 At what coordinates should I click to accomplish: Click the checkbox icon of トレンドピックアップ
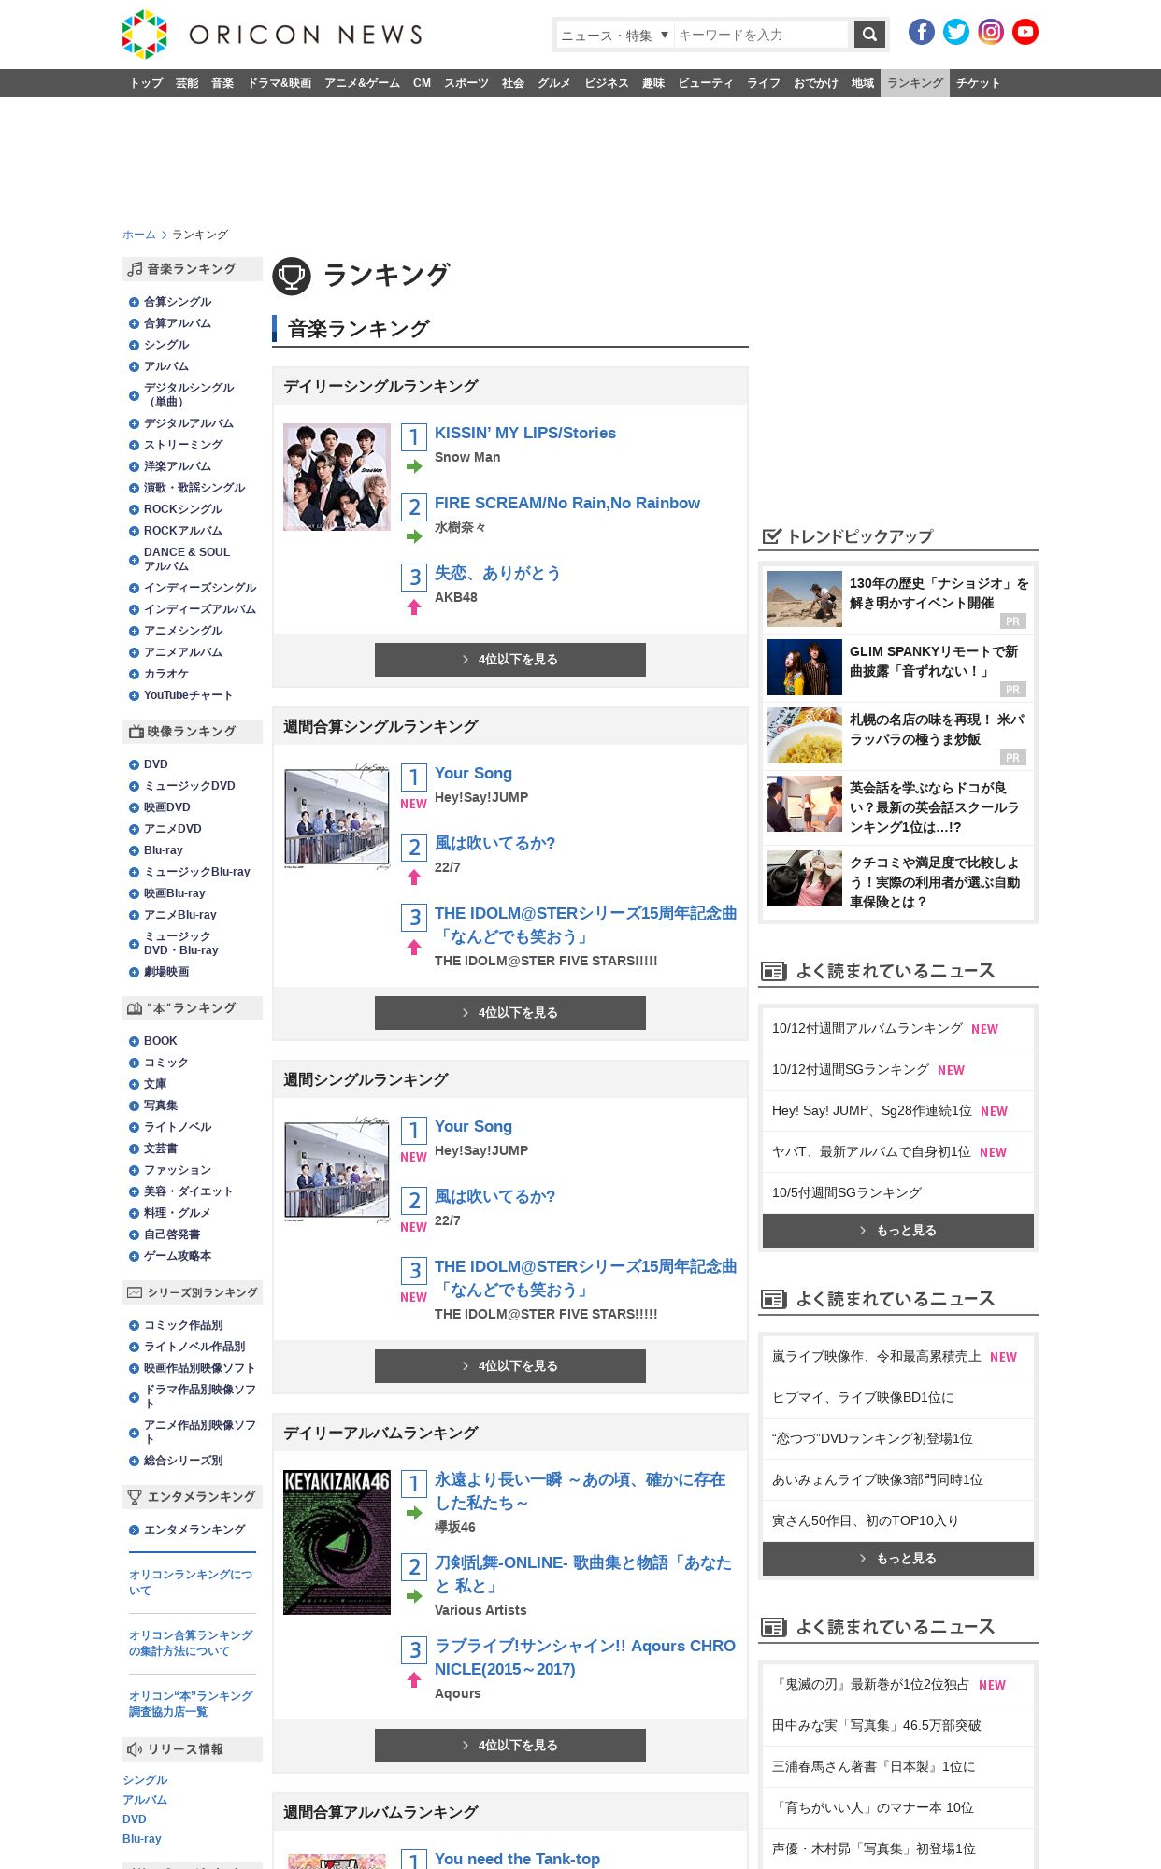pos(771,535)
